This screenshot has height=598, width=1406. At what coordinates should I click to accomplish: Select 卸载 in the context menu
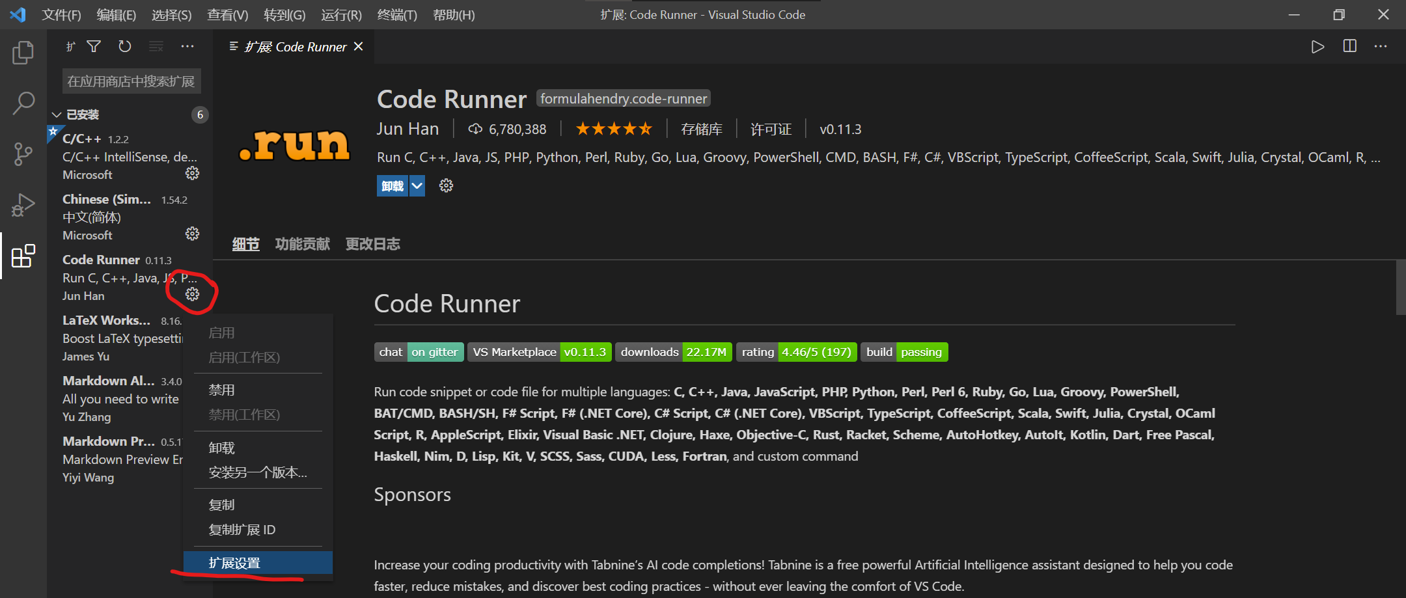[258, 448]
